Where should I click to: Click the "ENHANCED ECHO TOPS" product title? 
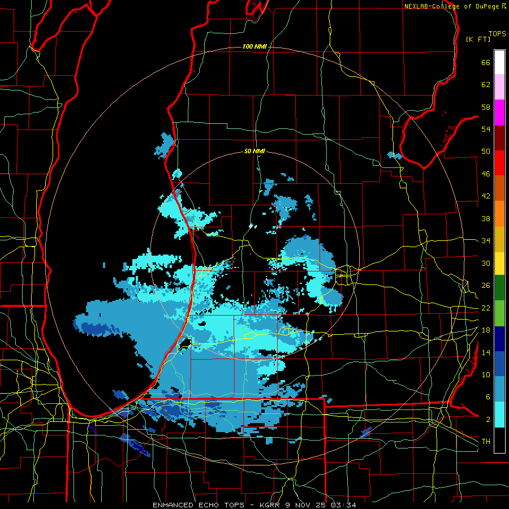[199, 505]
